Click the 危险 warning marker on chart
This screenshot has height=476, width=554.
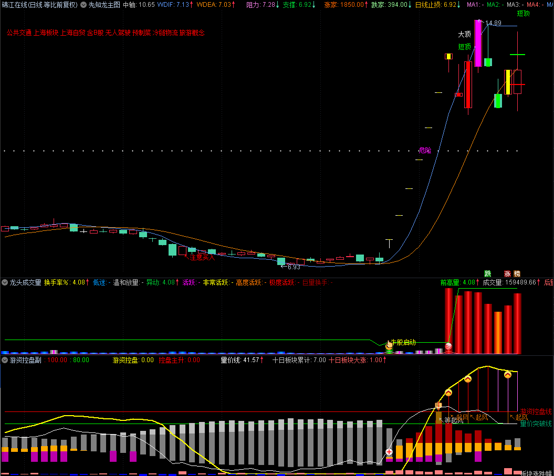pos(425,150)
